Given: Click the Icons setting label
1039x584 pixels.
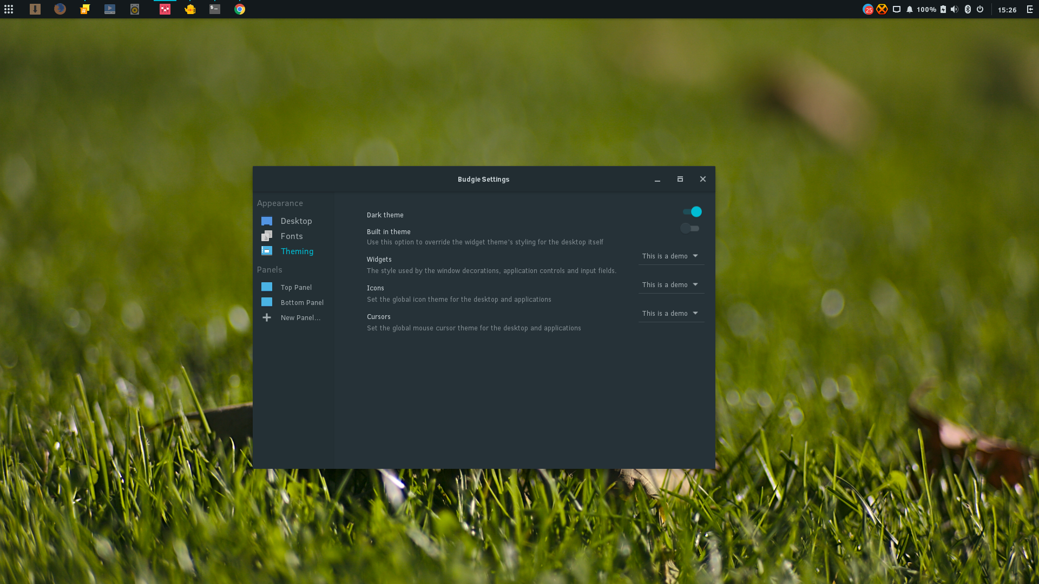Looking at the screenshot, I should coord(375,288).
